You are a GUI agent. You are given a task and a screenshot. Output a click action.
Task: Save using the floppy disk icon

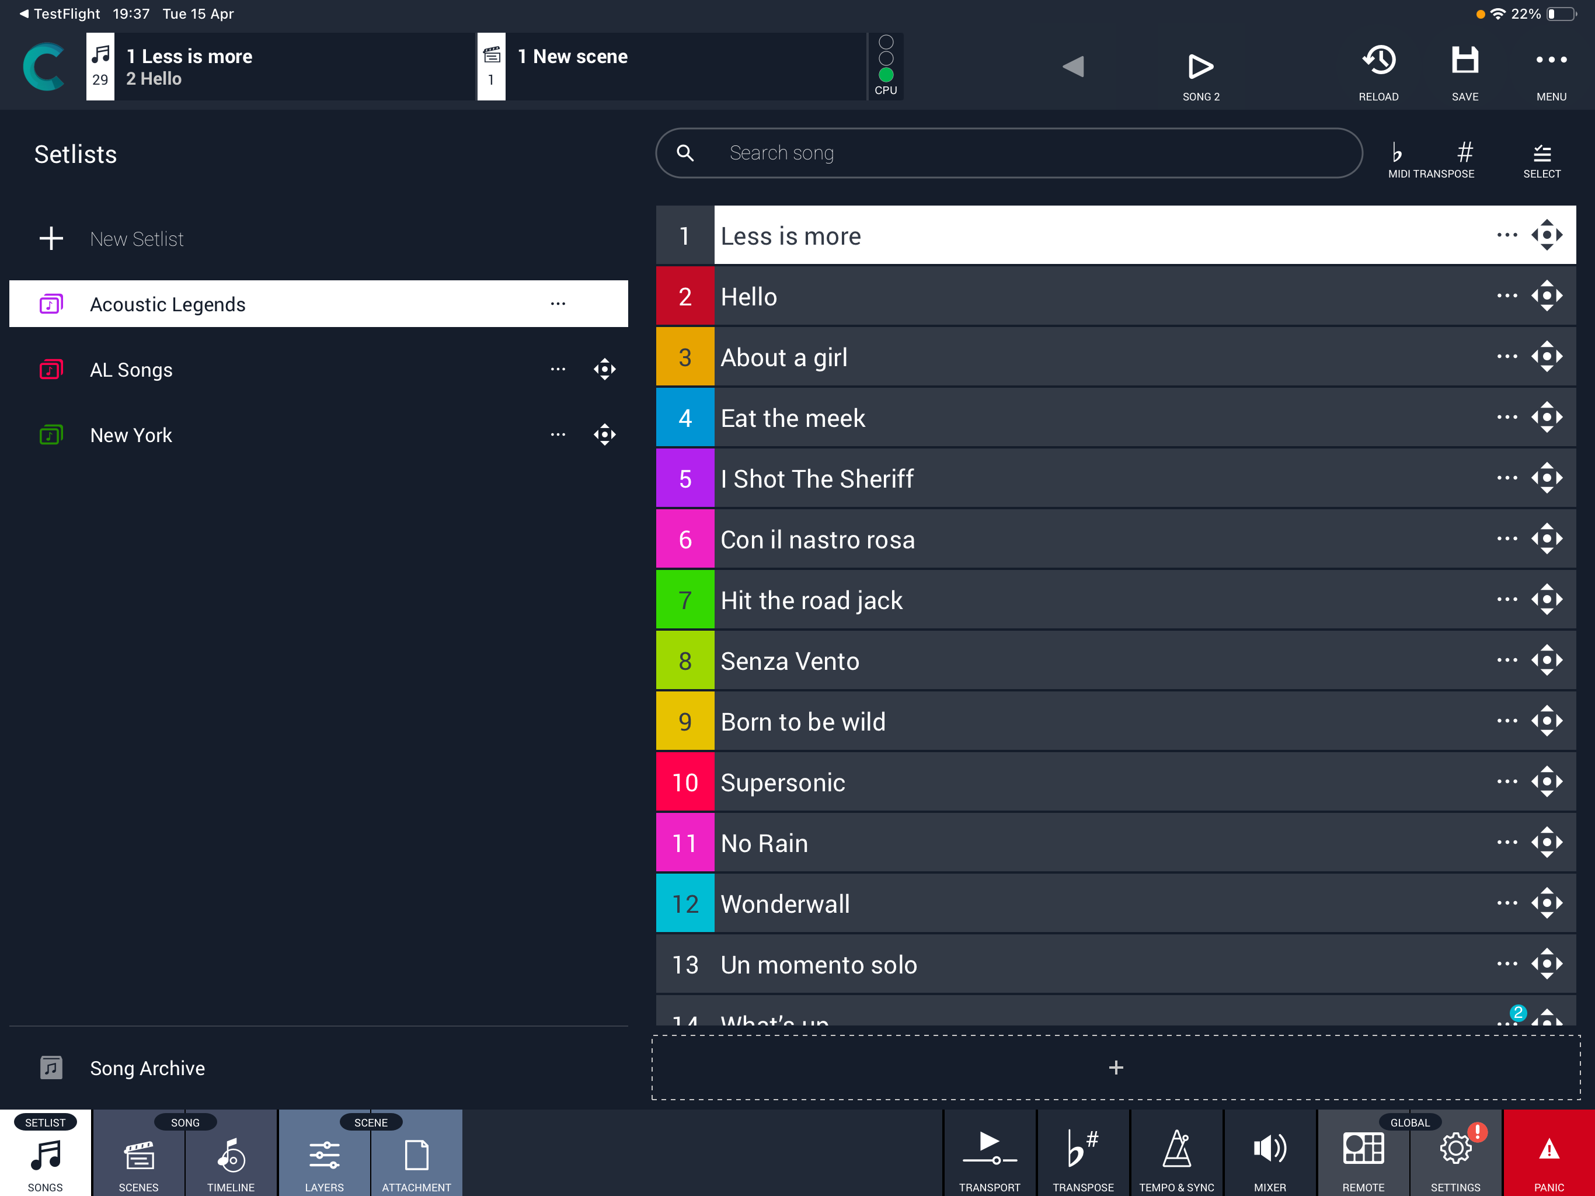[x=1464, y=72]
